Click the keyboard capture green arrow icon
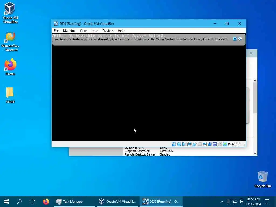Image resolution: width=276 pixels, height=207 pixels. [x=225, y=144]
